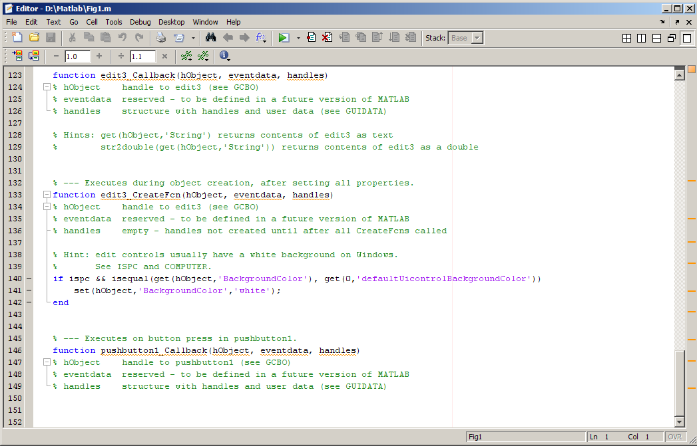Open the dropdown arrow beside the Publish icon
697x446 pixels.
pyautogui.click(x=193, y=38)
